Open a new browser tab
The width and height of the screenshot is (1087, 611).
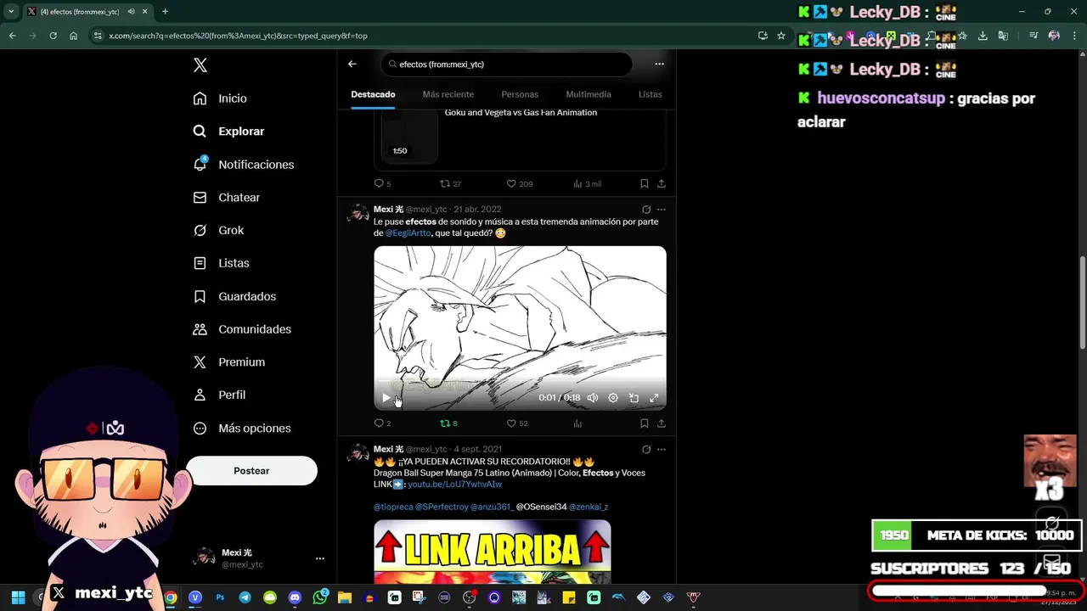[165, 12]
